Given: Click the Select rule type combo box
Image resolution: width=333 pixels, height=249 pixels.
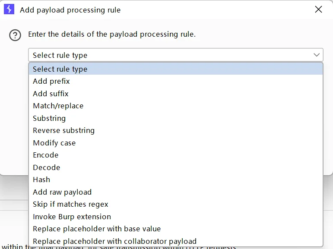Looking at the screenshot, I should (173, 55).
